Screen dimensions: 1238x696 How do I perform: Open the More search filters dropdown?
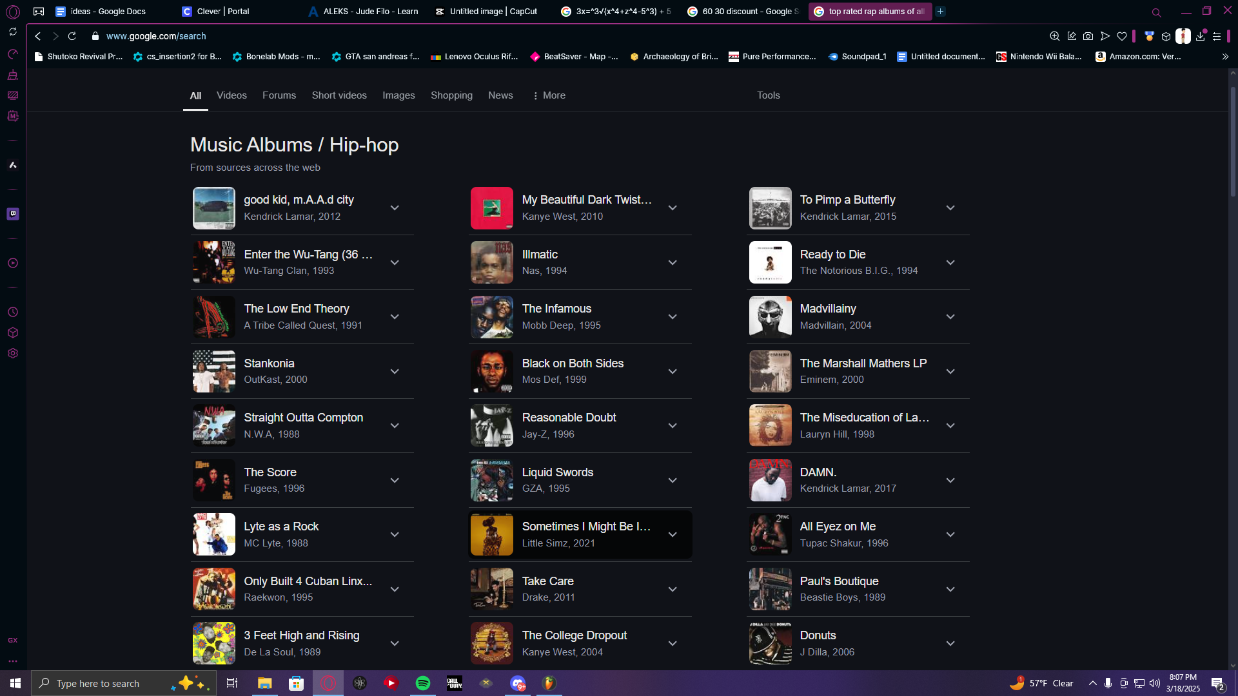(x=549, y=95)
